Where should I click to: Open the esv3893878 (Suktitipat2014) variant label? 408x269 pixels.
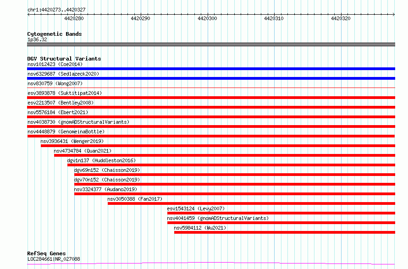click(x=65, y=93)
